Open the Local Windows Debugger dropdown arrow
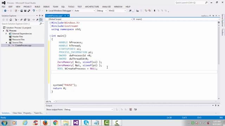 (72, 11)
